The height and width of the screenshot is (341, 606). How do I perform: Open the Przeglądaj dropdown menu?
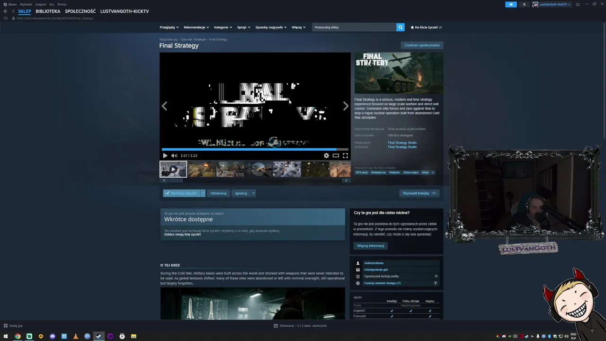pyautogui.click(x=169, y=27)
